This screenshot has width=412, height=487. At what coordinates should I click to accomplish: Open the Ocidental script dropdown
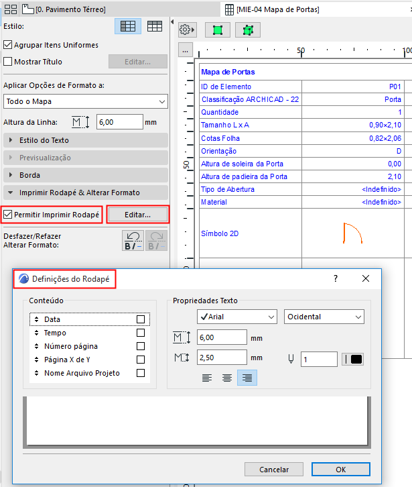[324, 317]
